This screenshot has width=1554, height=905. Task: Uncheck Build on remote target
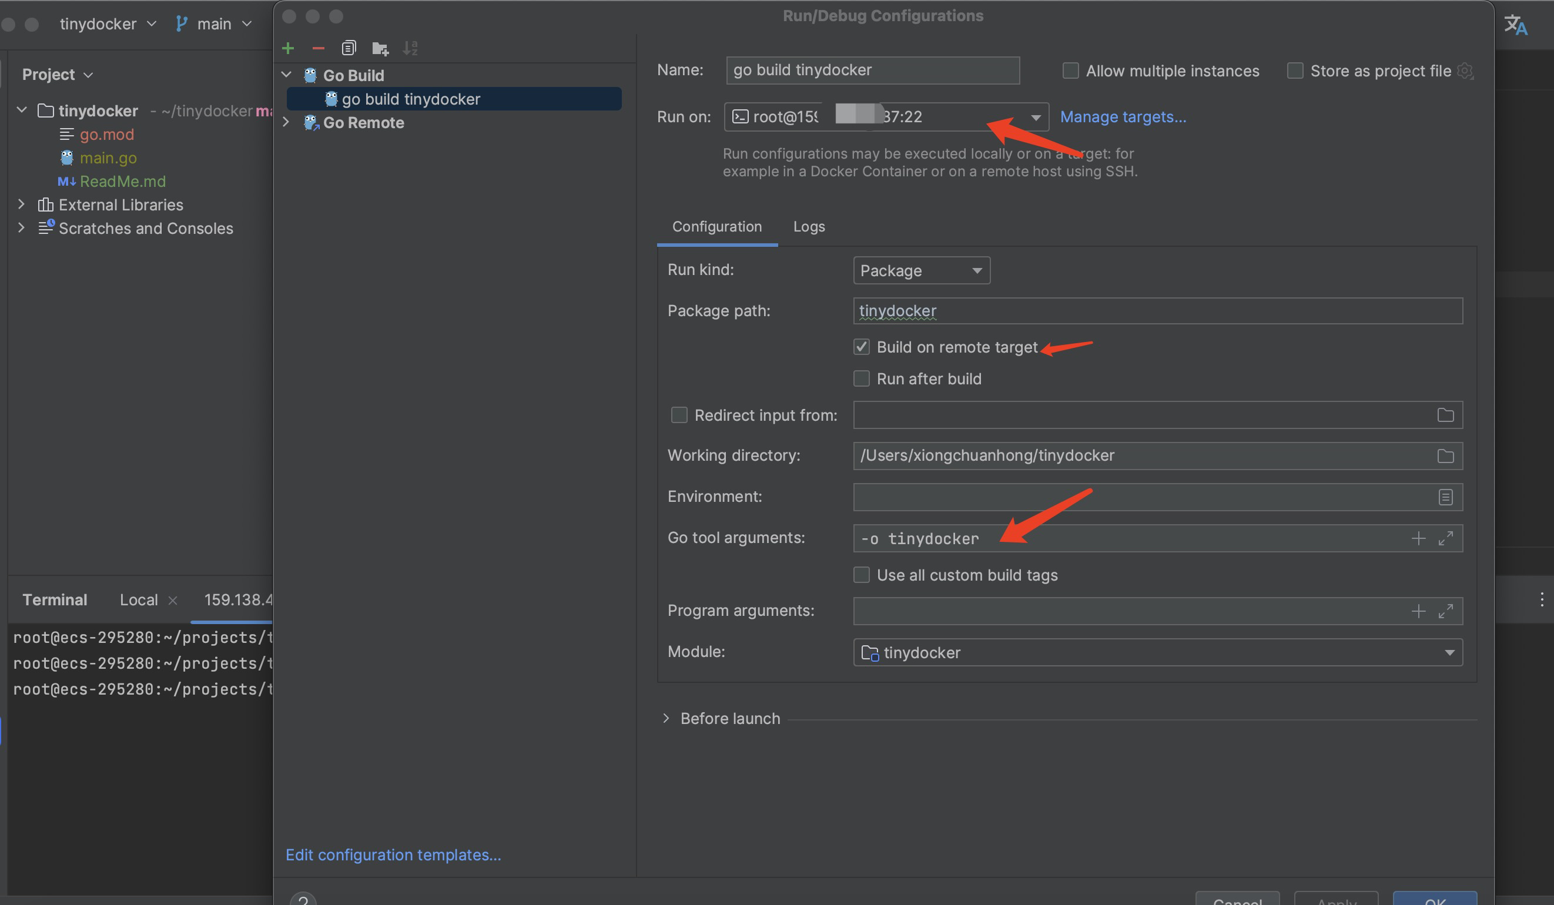coord(861,347)
